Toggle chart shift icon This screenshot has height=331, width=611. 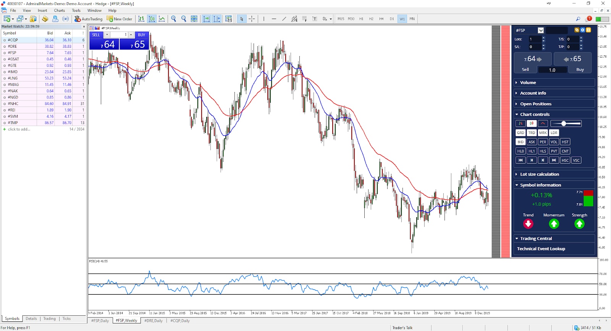tap(217, 19)
